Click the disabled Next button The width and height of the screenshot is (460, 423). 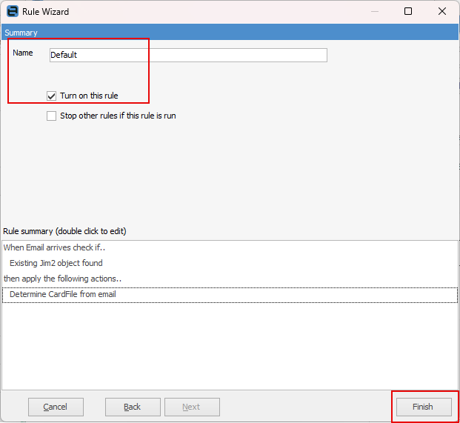click(192, 407)
